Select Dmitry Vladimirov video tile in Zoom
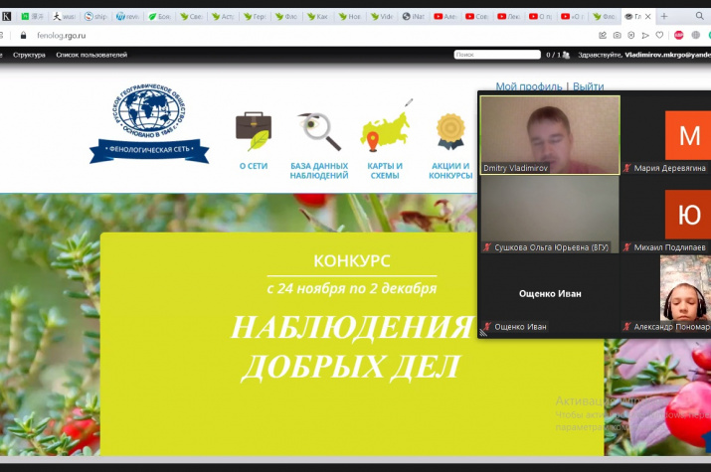 click(x=550, y=135)
